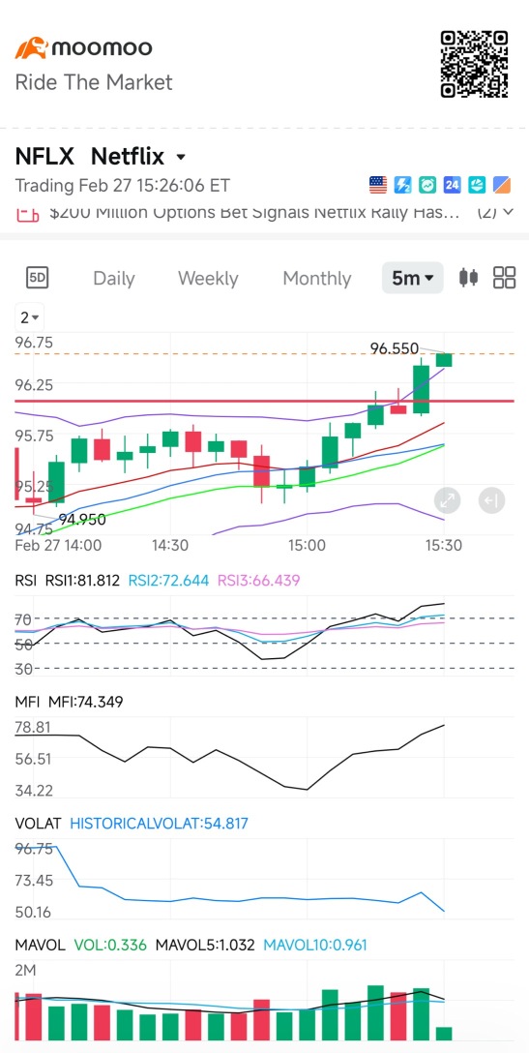Open the four-square chart layout icon
The width and height of the screenshot is (529, 1053).
point(504,278)
